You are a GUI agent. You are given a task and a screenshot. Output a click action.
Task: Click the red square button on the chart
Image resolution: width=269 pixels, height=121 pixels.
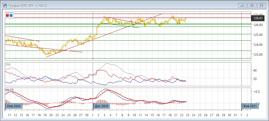pos(7,15)
